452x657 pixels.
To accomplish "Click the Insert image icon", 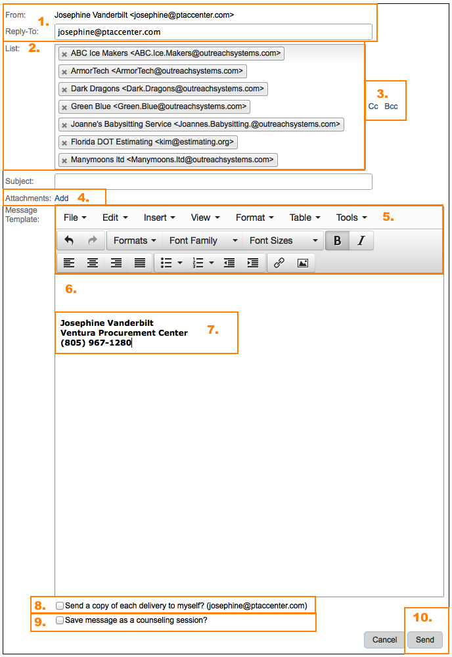I will (x=302, y=263).
